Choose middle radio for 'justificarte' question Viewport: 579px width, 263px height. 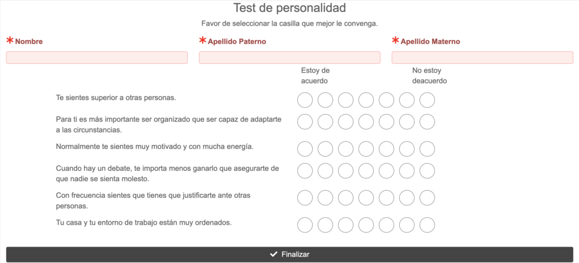pyautogui.click(x=366, y=198)
